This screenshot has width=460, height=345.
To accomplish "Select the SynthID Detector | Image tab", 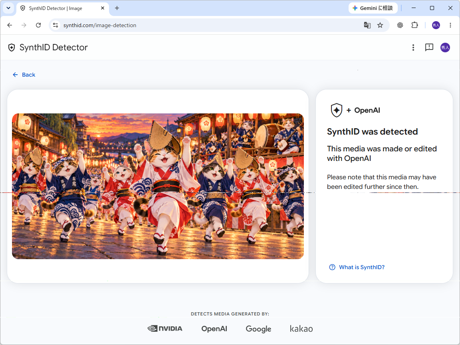I will click(62, 8).
